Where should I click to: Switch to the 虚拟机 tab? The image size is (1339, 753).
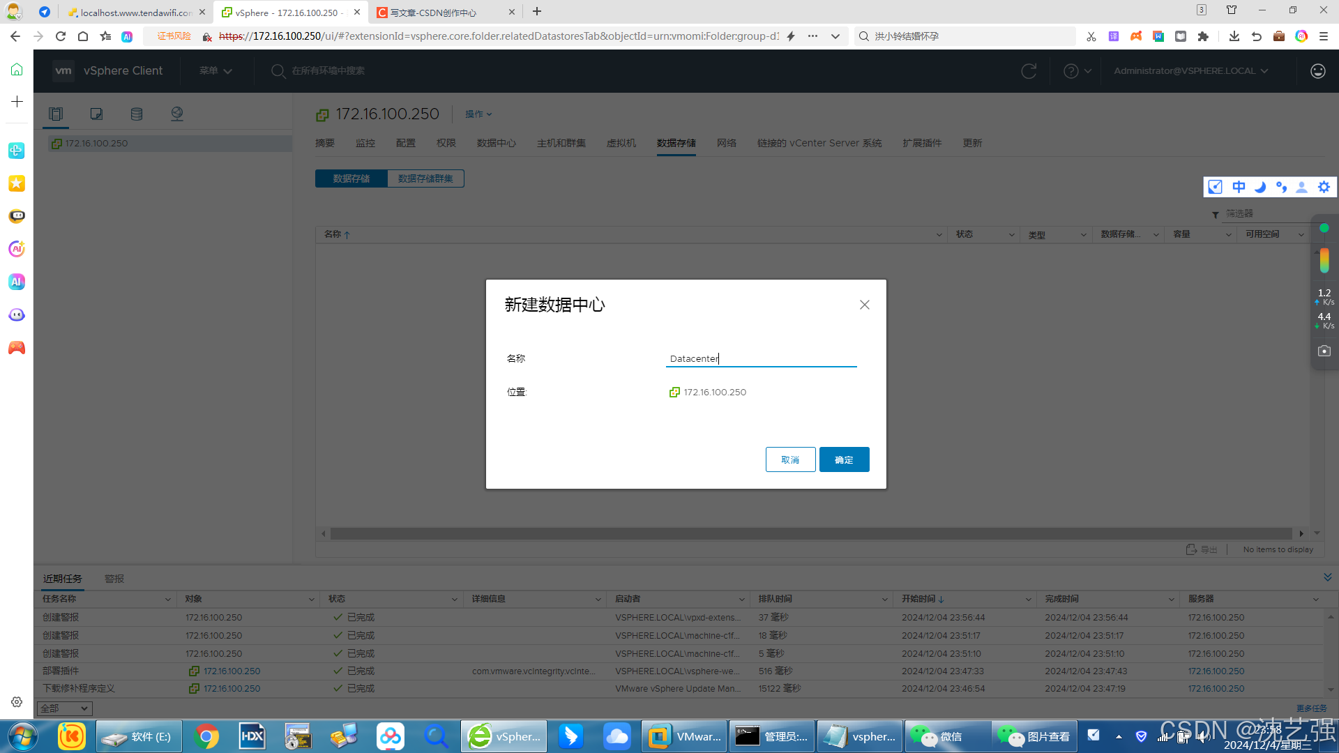pos(621,143)
